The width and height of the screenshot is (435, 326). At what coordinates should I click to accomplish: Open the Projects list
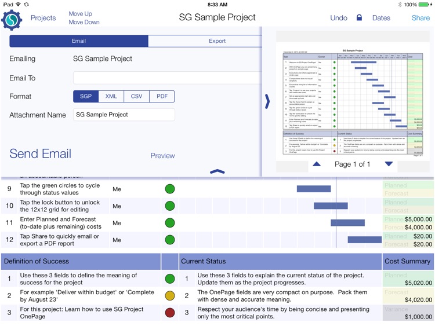click(43, 18)
